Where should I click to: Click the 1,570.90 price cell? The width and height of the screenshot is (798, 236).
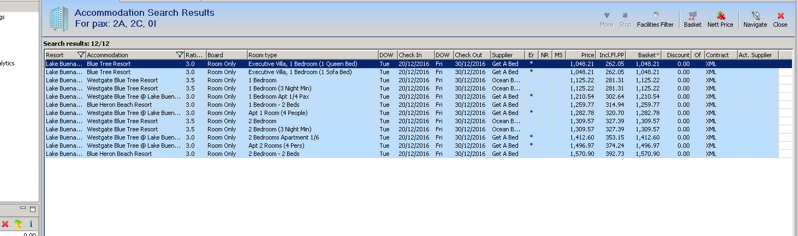582,154
